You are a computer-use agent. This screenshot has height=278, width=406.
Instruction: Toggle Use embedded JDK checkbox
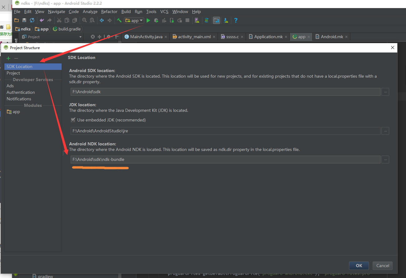click(73, 120)
